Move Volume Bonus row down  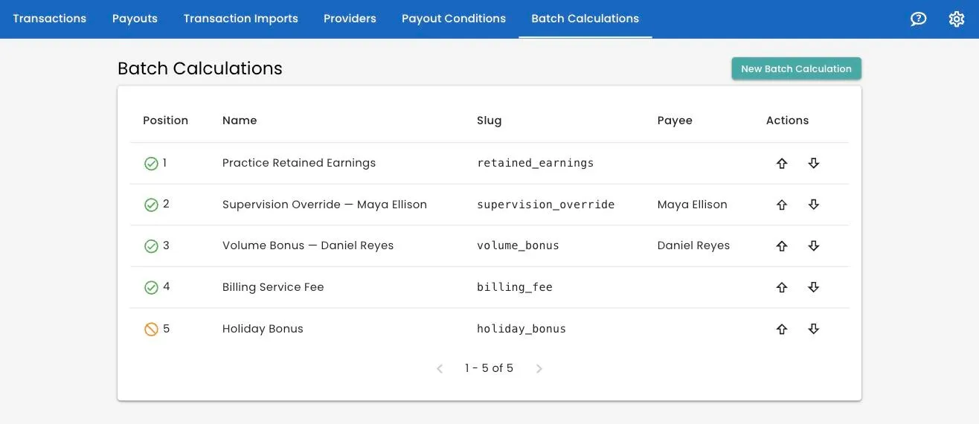(x=814, y=245)
